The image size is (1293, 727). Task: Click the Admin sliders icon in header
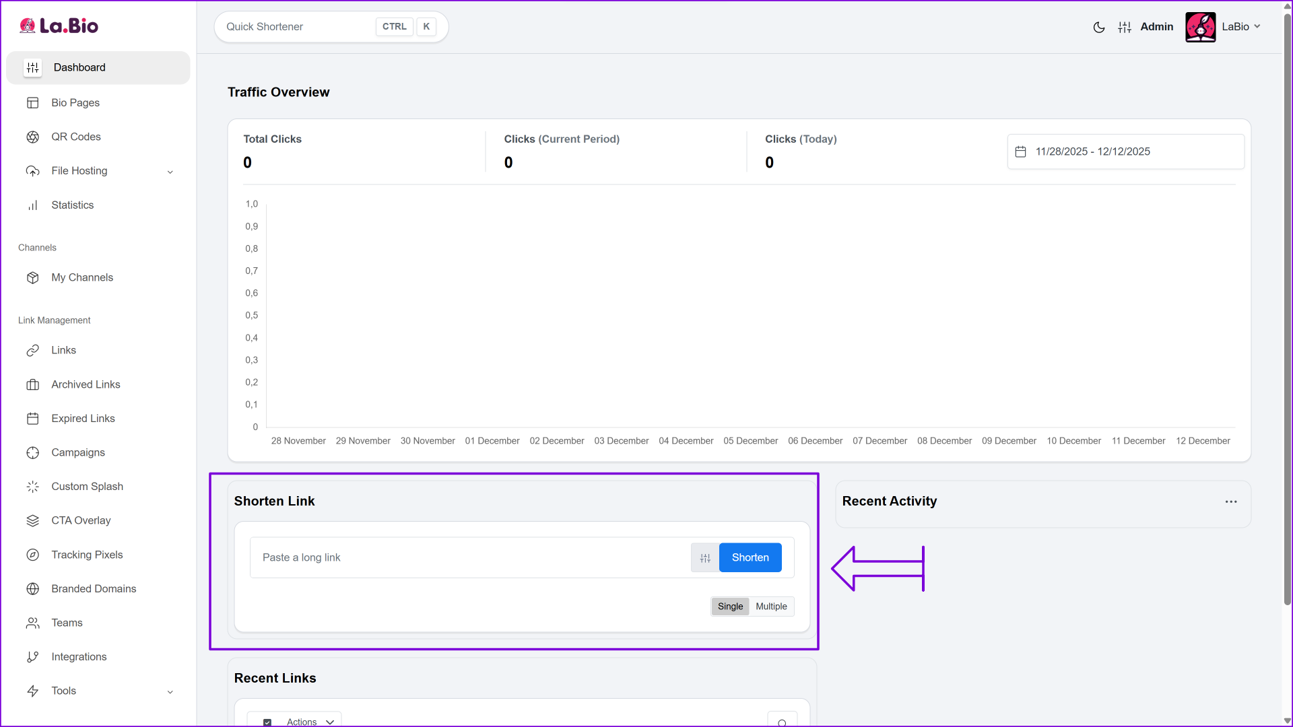[1125, 27]
